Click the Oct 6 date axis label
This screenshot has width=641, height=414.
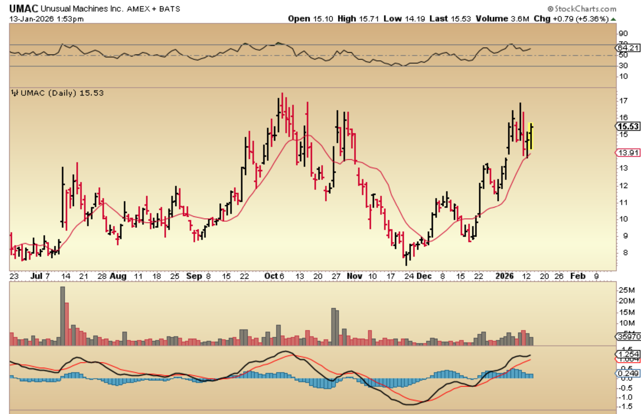point(274,276)
